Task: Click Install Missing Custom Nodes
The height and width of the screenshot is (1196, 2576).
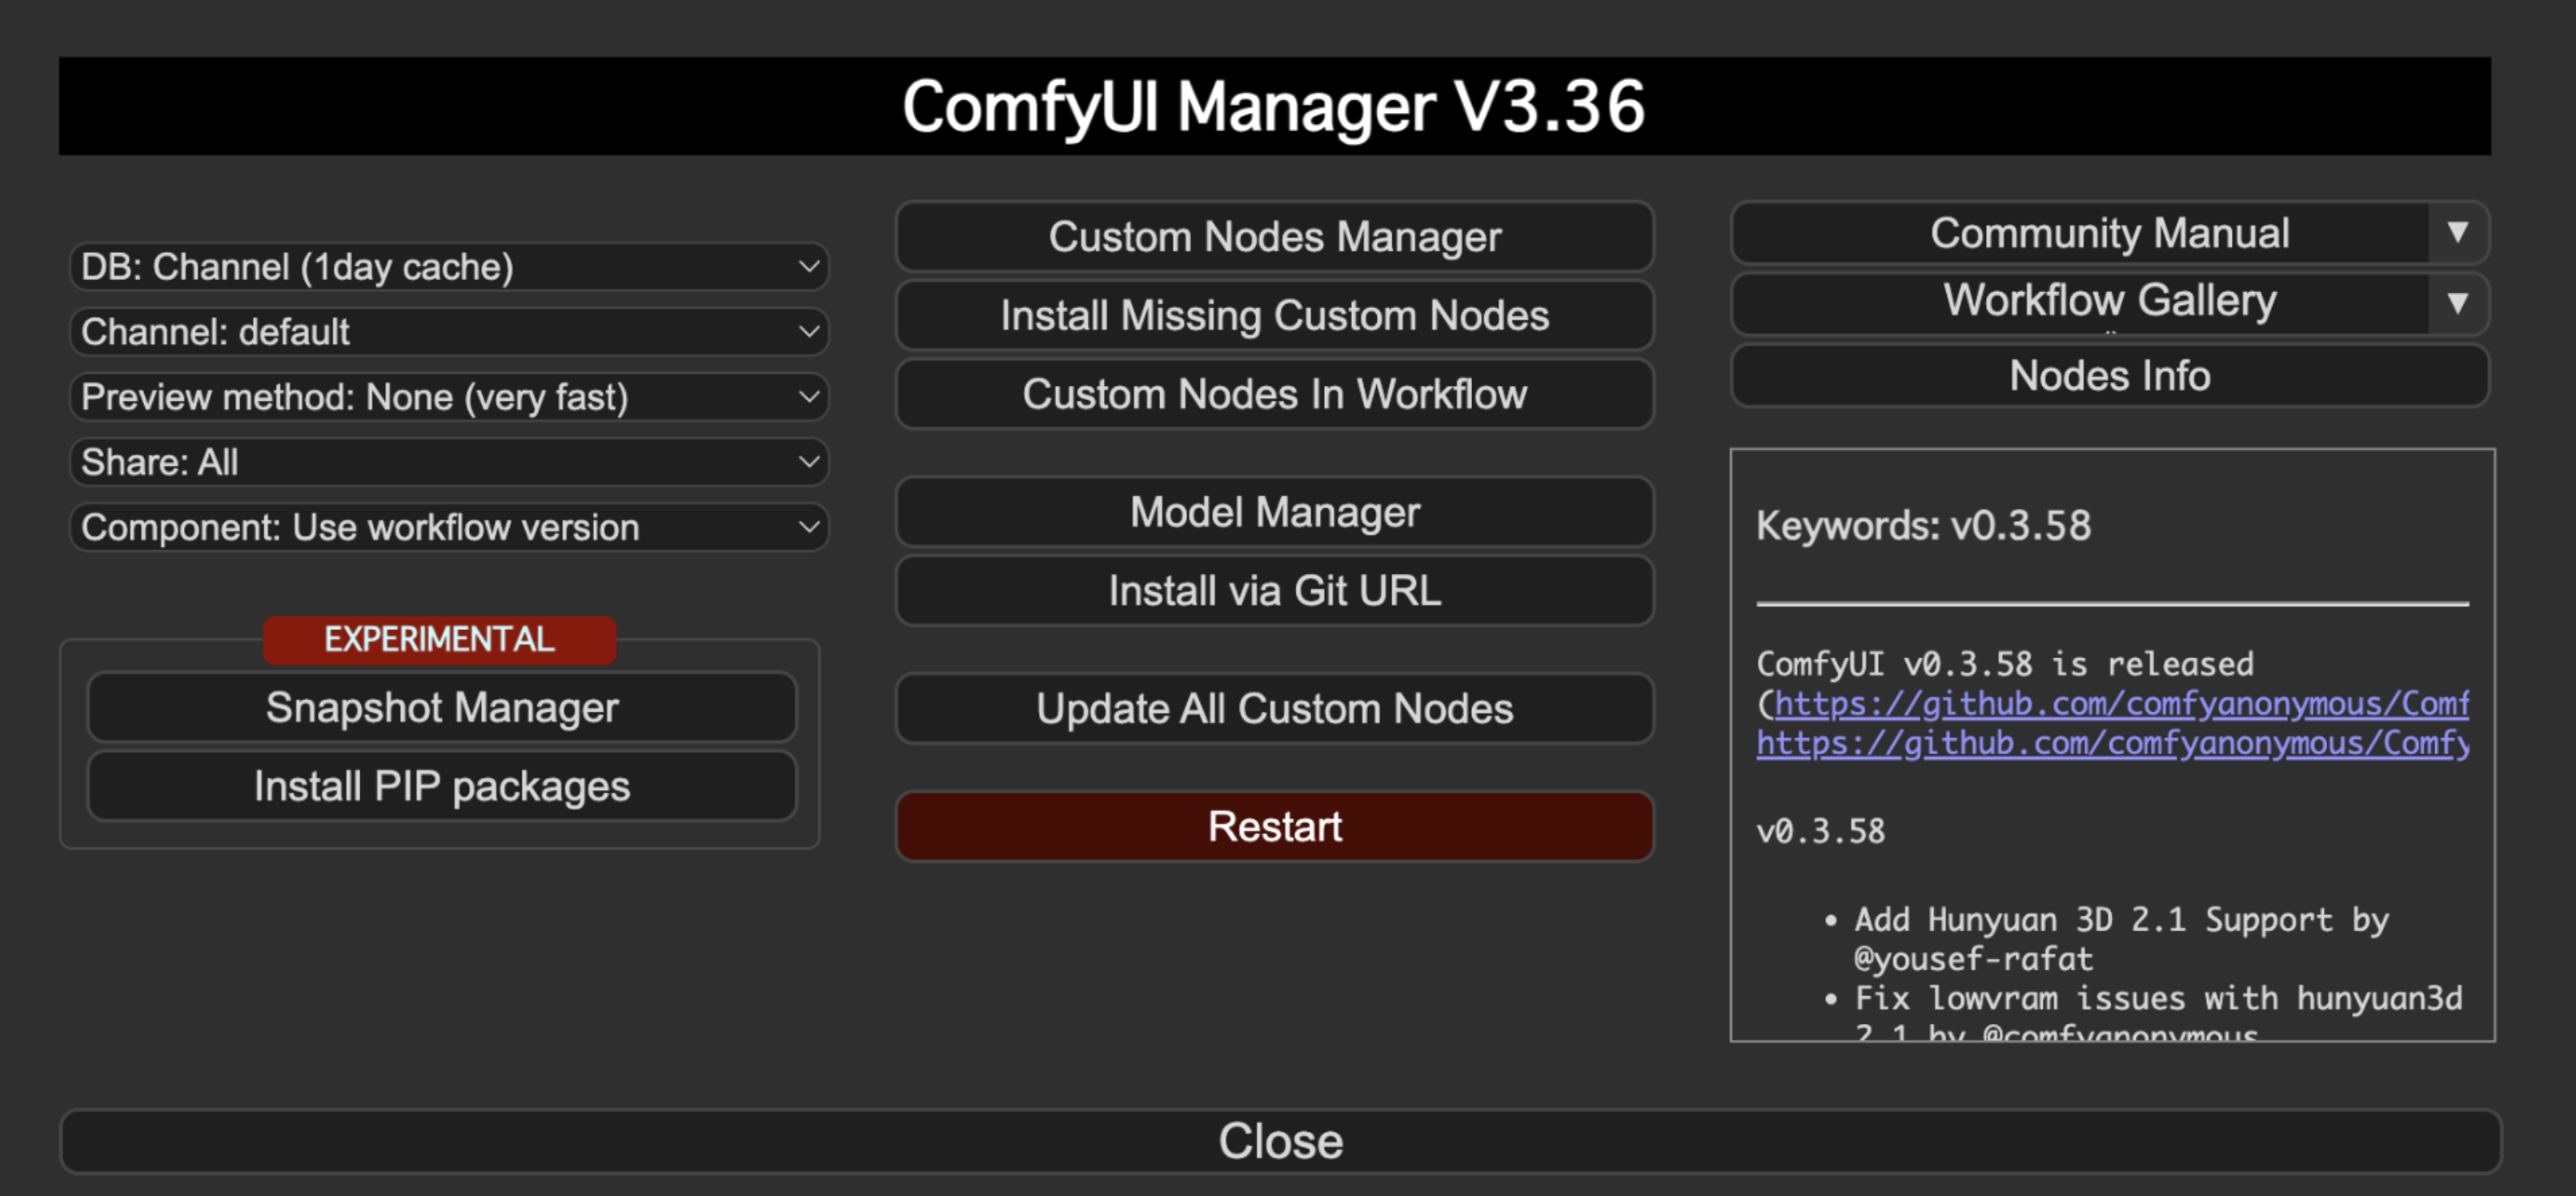Action: click(1274, 316)
